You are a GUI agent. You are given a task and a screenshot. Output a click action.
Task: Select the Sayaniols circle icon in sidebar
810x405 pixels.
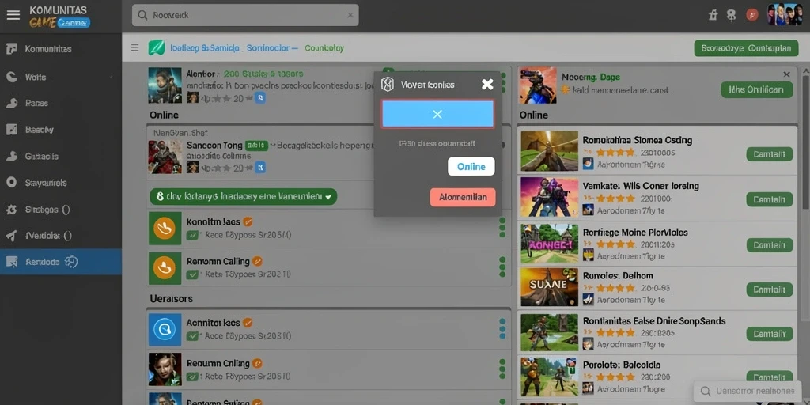coord(11,183)
